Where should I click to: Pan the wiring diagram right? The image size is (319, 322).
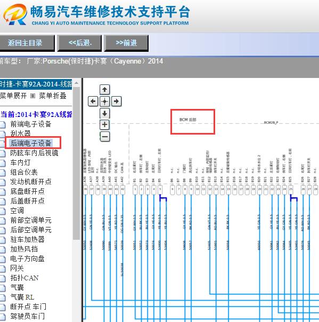pos(116,101)
